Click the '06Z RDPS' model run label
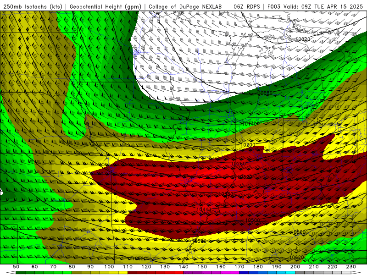 pos(246,6)
